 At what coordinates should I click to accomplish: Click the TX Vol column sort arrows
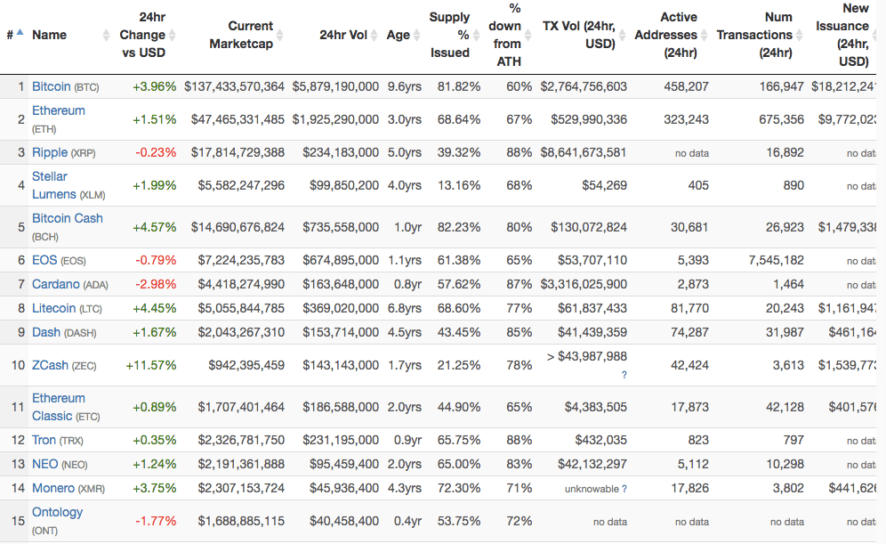click(623, 36)
